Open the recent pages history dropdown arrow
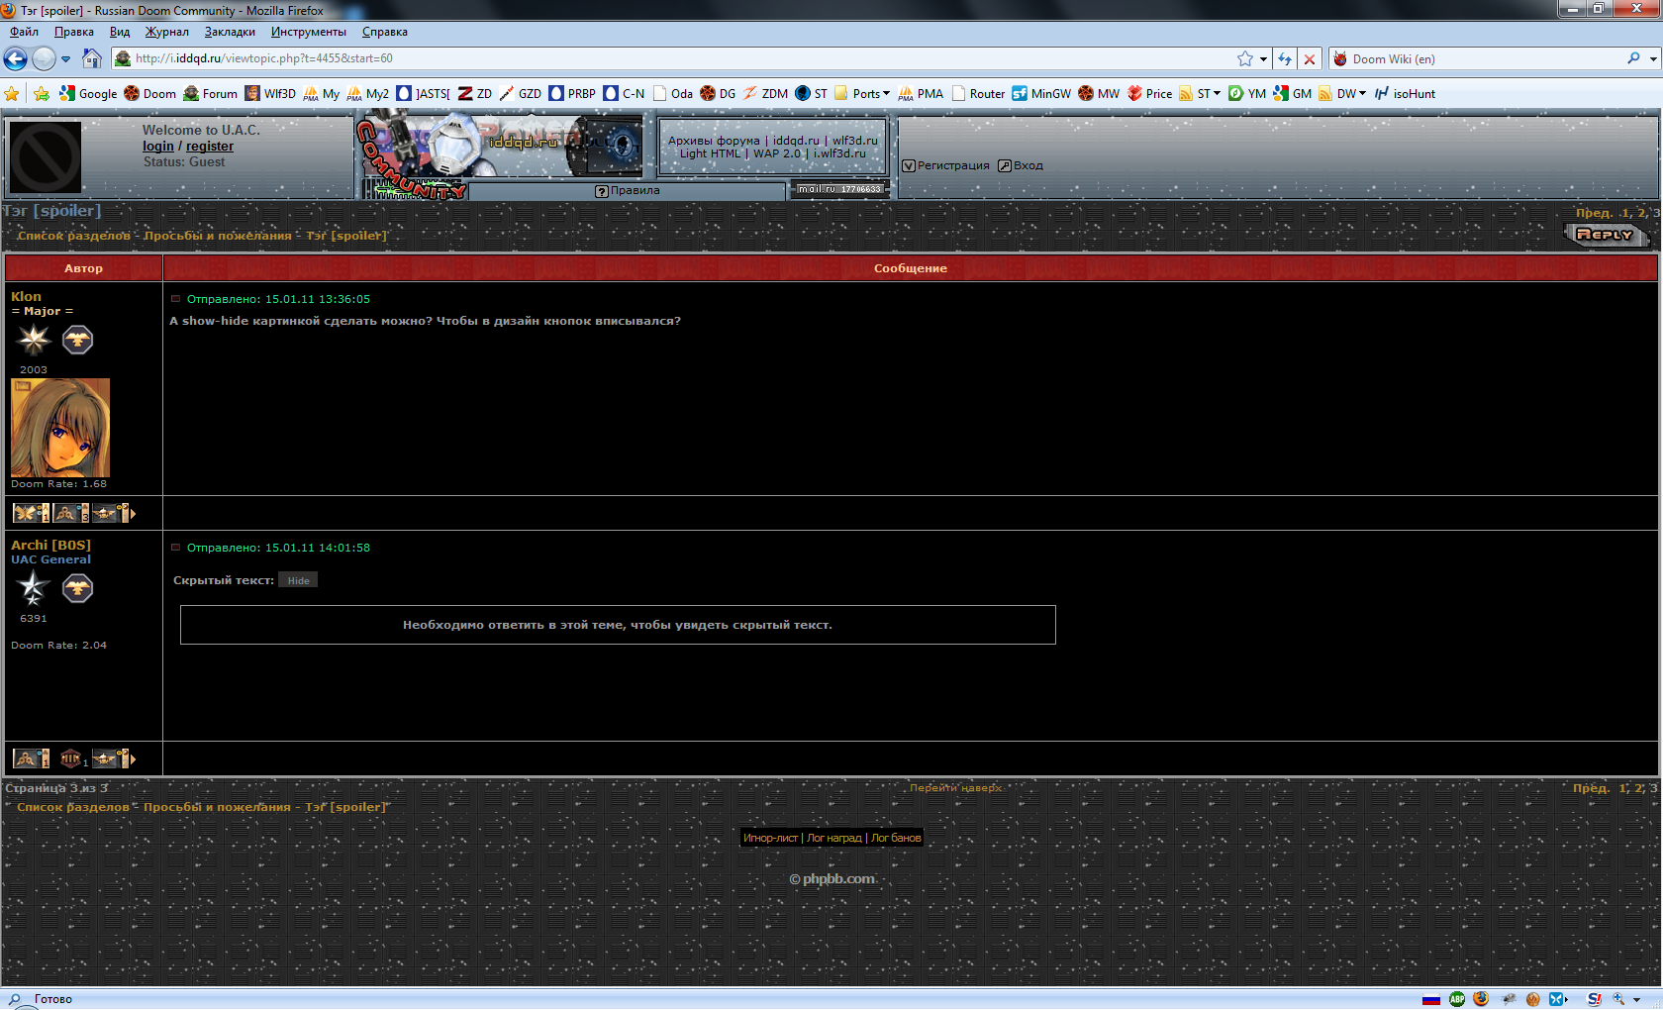This screenshot has height=1010, width=1663. tap(66, 59)
